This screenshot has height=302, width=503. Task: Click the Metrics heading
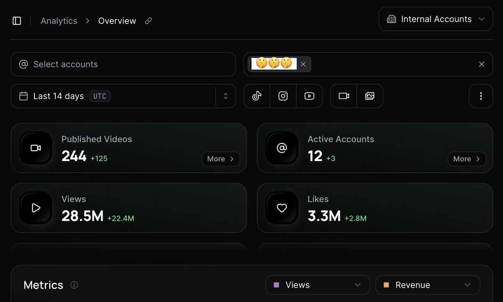[43, 285]
